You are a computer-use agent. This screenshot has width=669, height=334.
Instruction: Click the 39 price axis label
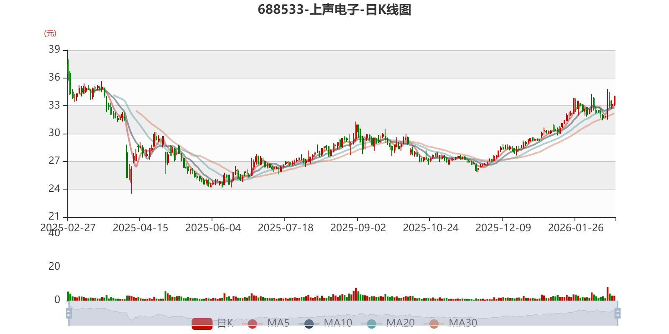click(x=54, y=49)
